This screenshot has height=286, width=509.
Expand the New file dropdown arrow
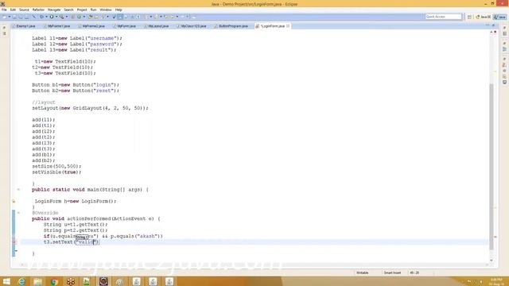coord(9,17)
